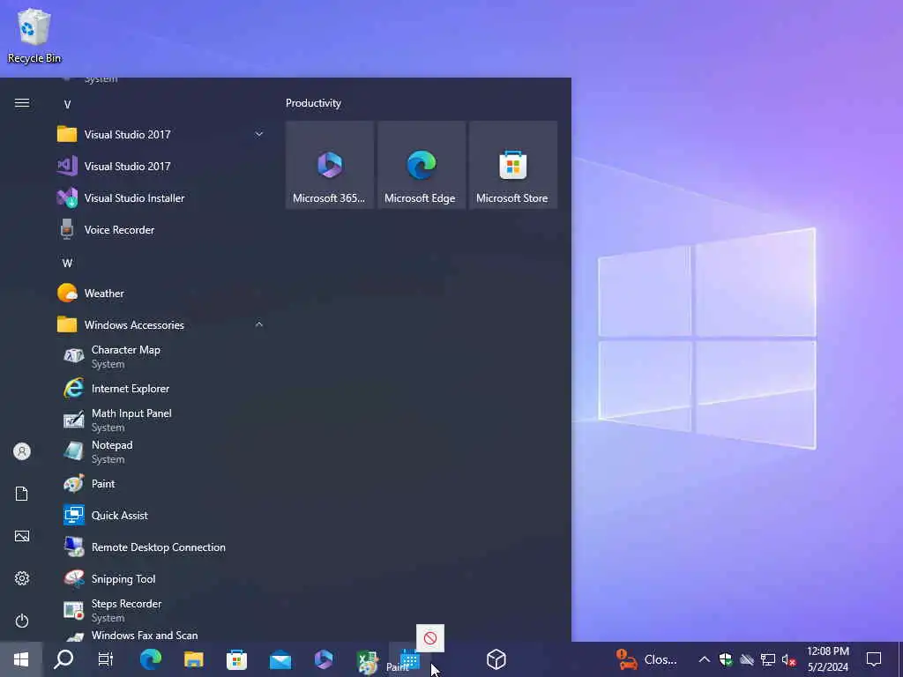Open the Microsoft 365 tile

point(330,165)
